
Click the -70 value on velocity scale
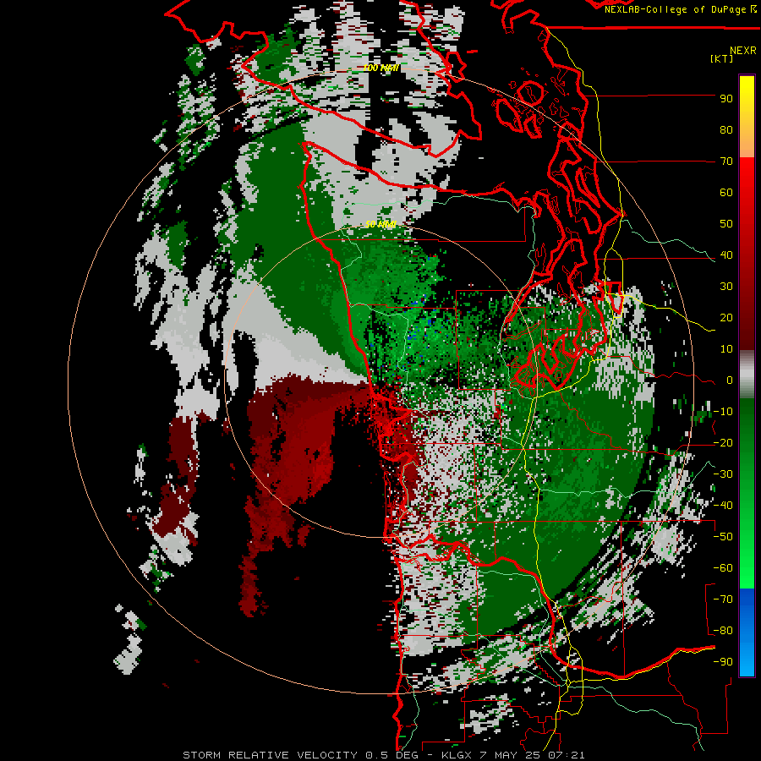[x=723, y=599]
